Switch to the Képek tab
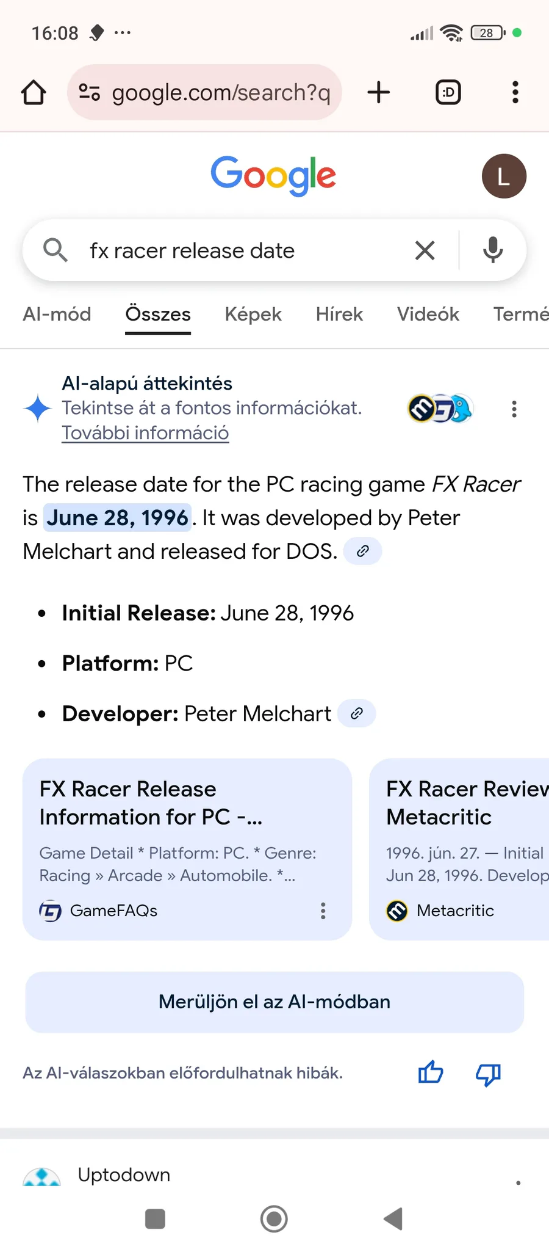The width and height of the screenshot is (549, 1252). [253, 315]
